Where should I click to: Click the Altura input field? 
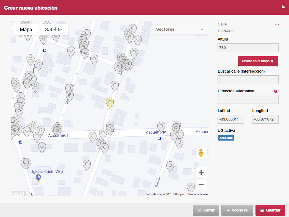248,48
